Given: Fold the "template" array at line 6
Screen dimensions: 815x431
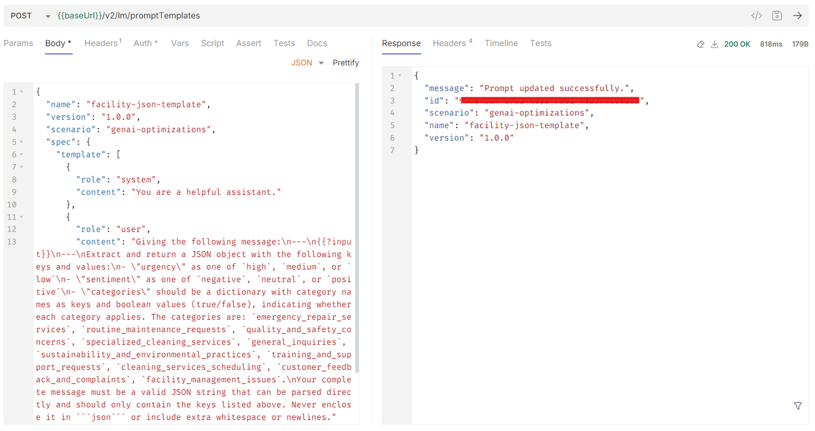Looking at the screenshot, I should [x=22, y=154].
